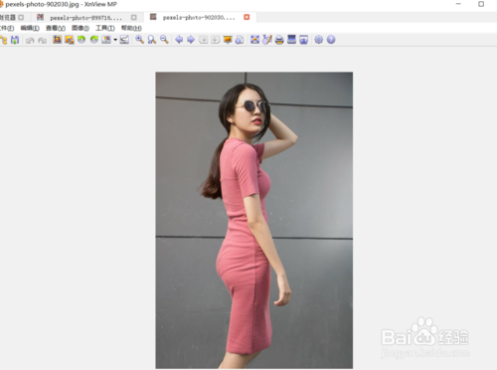Open the 文件(F) File menu
The width and height of the screenshot is (497, 370).
pyautogui.click(x=7, y=28)
